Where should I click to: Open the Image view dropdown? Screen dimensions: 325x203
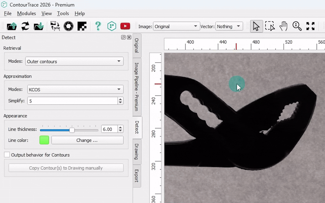pyautogui.click(x=176, y=27)
